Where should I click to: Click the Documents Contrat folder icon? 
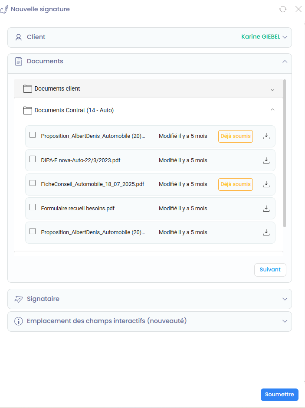[x=28, y=111]
